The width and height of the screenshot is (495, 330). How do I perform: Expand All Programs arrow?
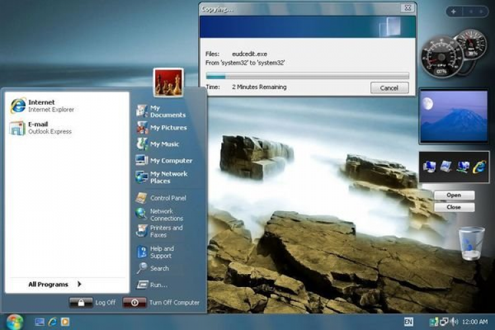pos(79,284)
